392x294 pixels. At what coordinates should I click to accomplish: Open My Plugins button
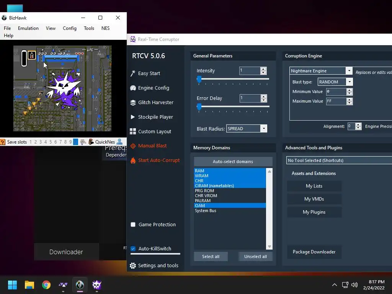[314, 212]
